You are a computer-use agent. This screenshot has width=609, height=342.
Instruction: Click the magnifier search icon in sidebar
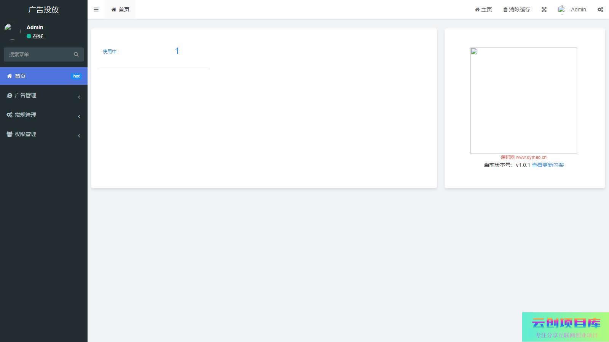(76, 54)
